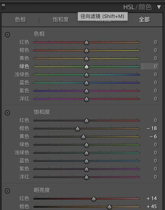Click the 红色 saturation slider handle
Viewport: 165px width, 210px height.
pyautogui.click(x=86, y=121)
